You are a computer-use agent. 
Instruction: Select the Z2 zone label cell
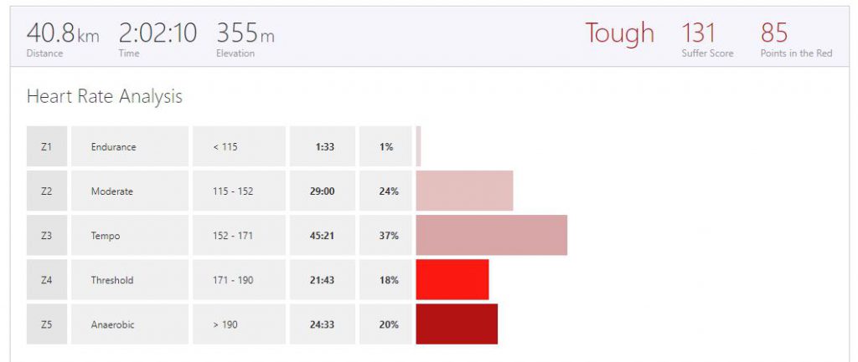point(46,191)
